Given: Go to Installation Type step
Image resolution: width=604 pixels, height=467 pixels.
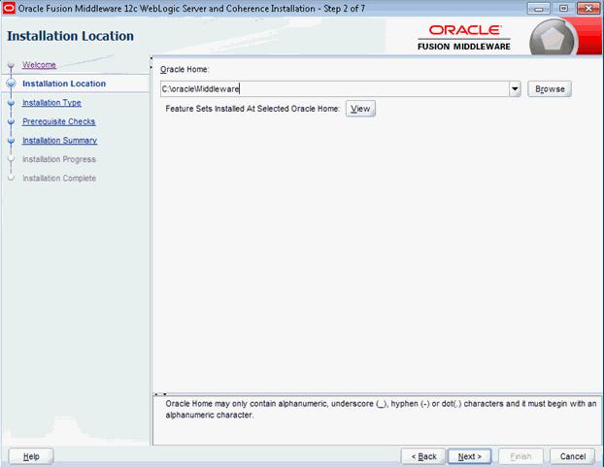Looking at the screenshot, I should (x=51, y=102).
